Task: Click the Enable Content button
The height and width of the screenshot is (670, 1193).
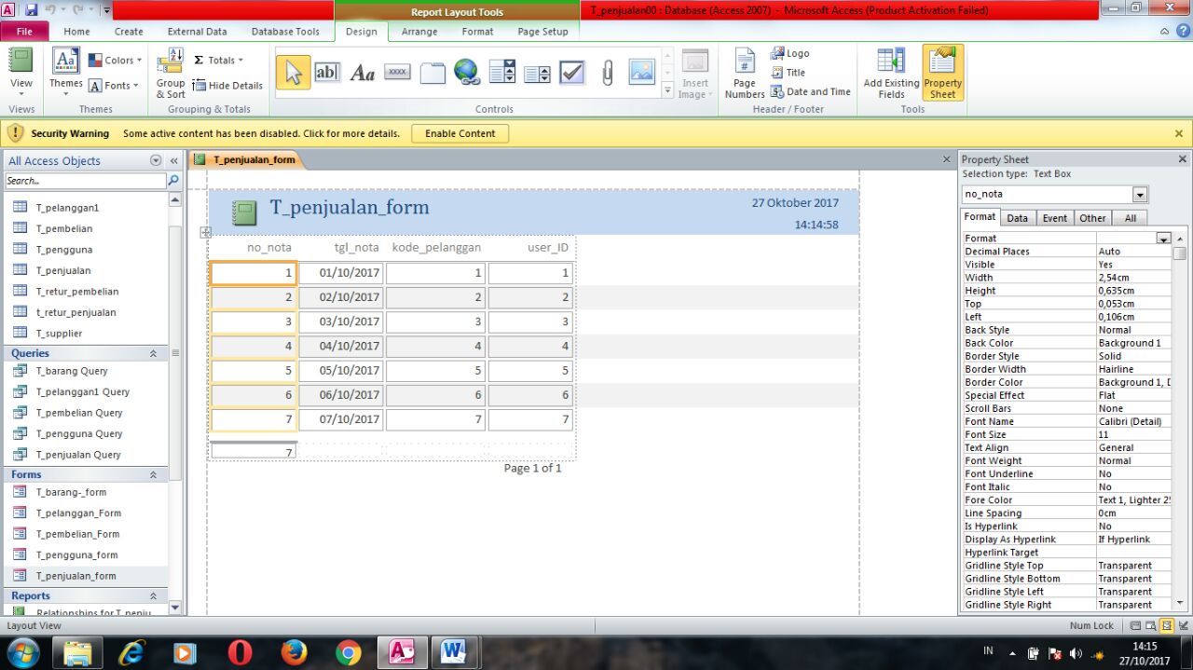Action: pyautogui.click(x=459, y=132)
